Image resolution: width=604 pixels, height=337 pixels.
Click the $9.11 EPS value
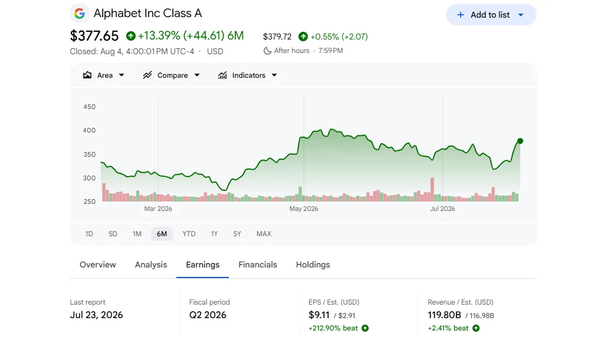click(319, 315)
